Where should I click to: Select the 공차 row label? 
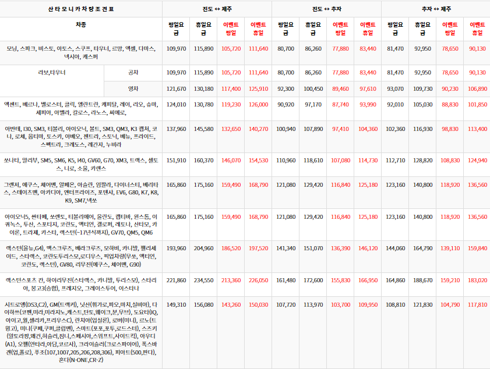click(x=133, y=72)
